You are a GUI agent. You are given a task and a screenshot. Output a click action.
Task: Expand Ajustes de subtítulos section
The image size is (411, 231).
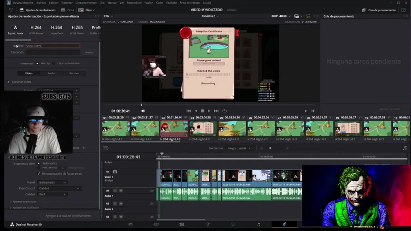pyautogui.click(x=25, y=208)
